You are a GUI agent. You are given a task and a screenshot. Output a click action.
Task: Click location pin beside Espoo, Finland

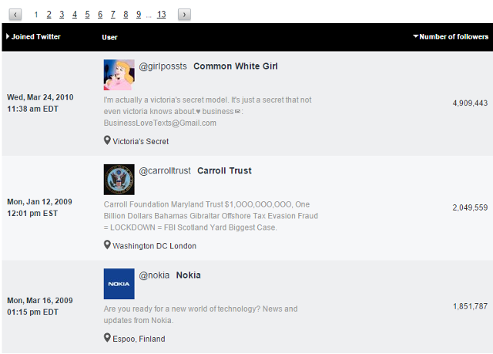pos(107,338)
